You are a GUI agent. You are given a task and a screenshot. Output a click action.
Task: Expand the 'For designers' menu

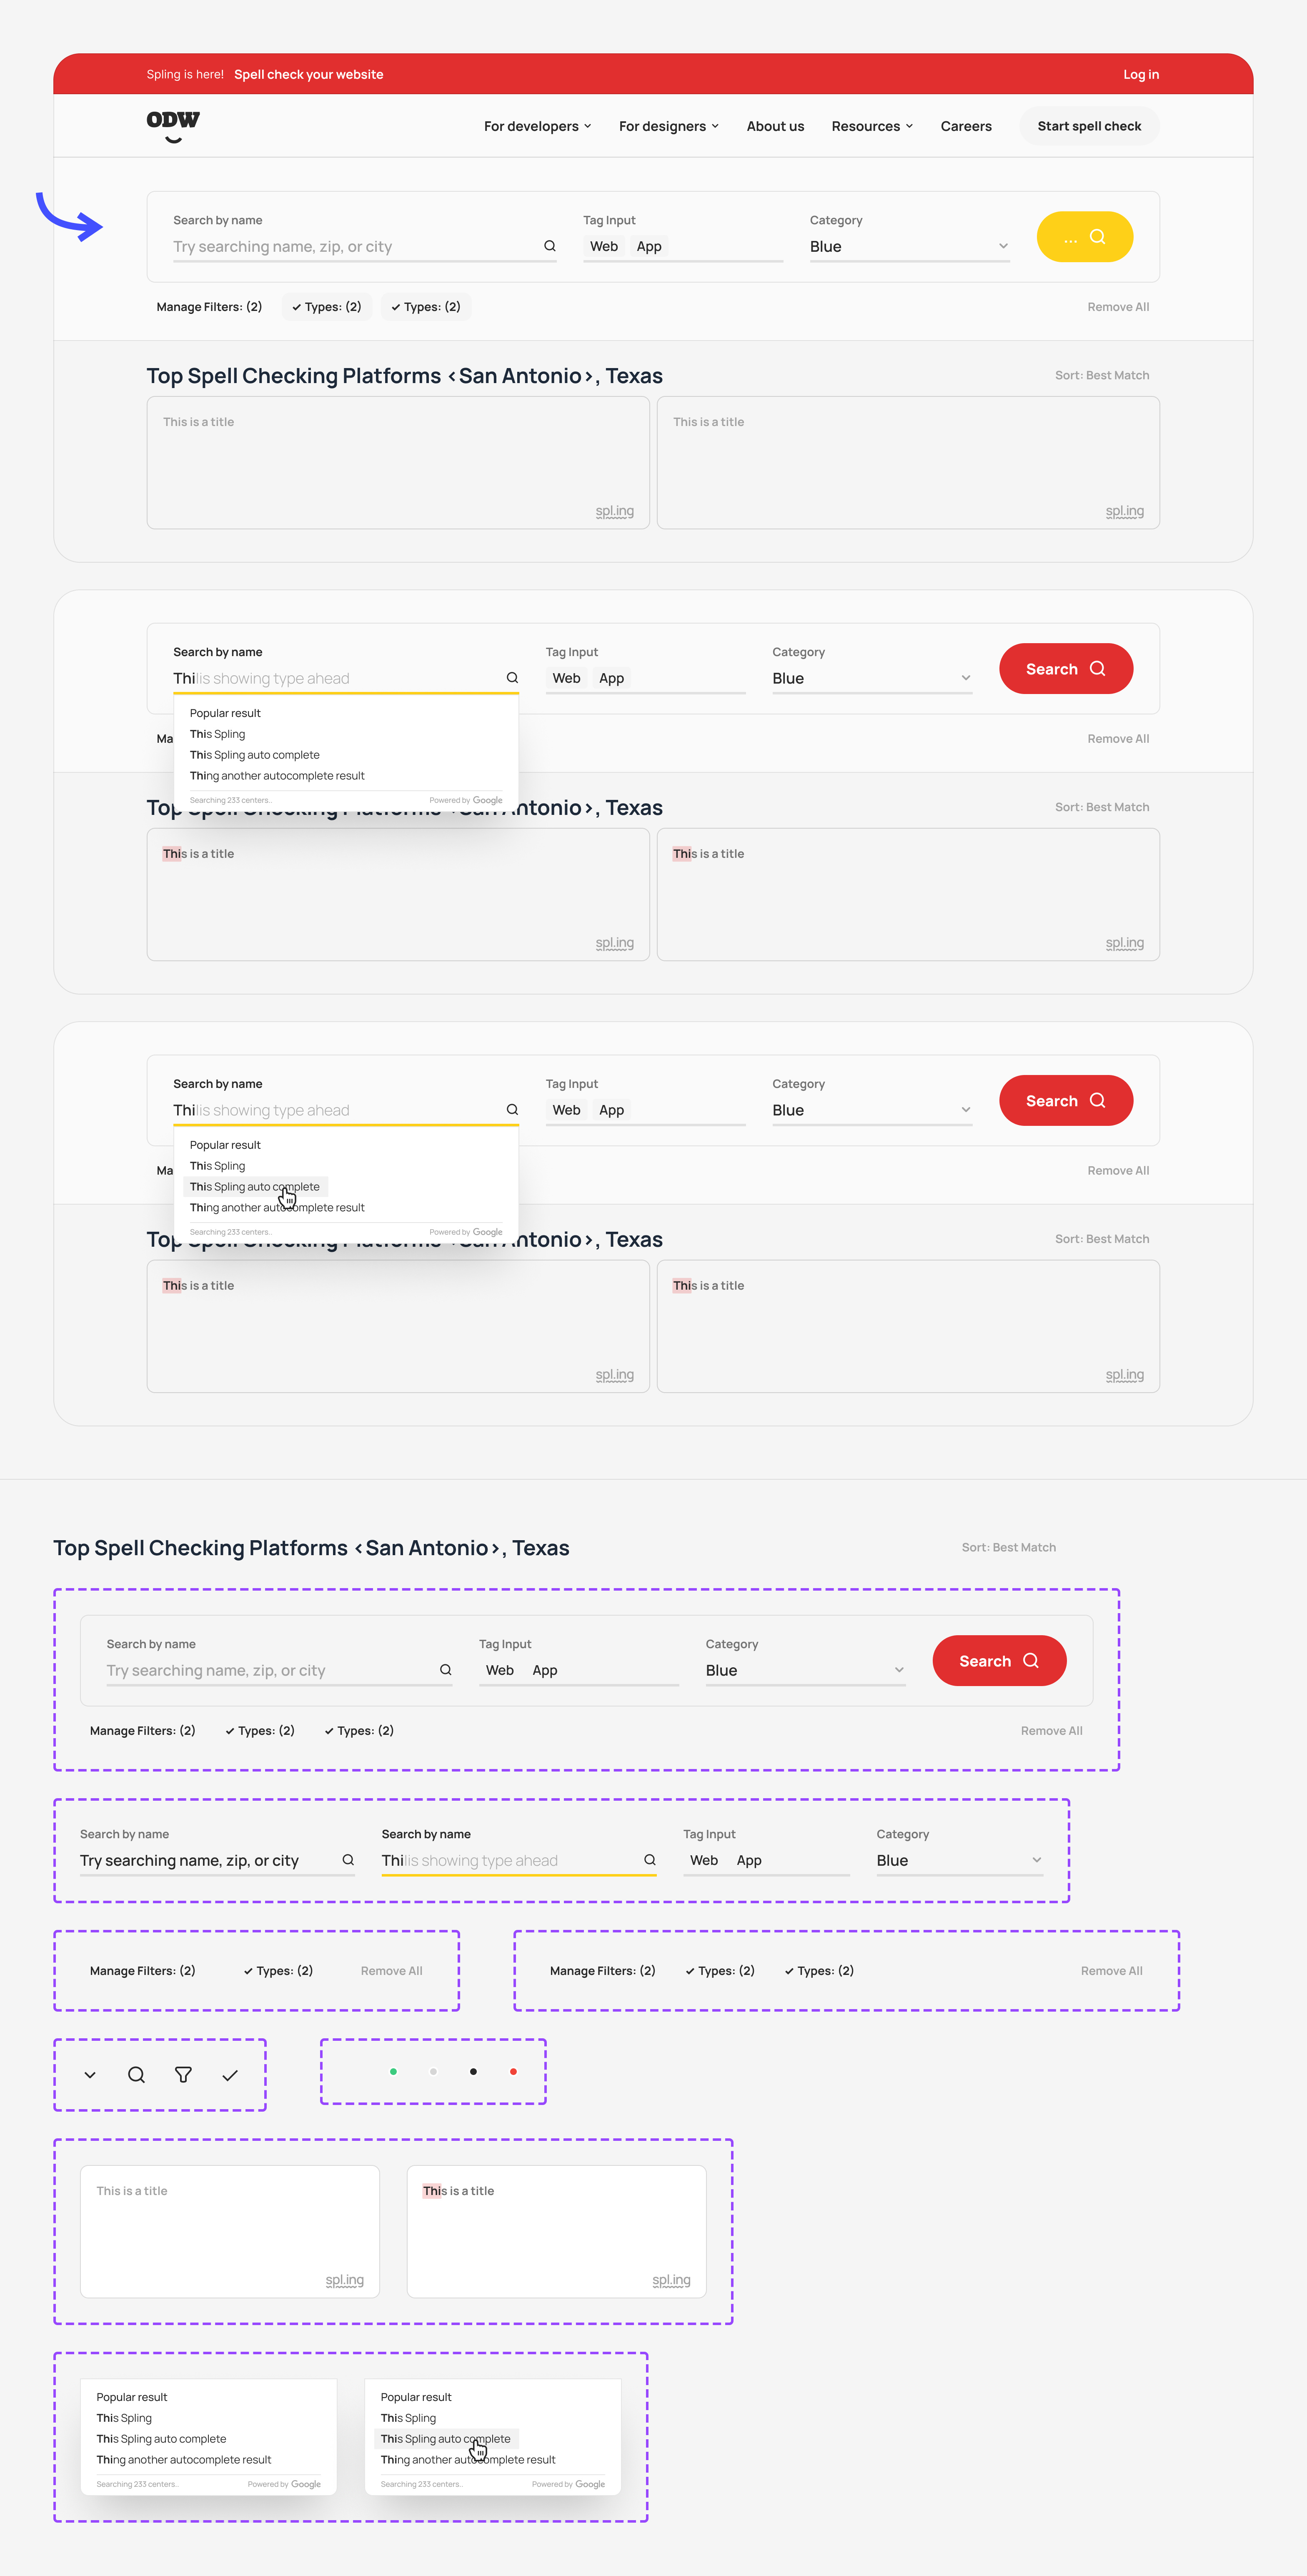click(669, 126)
